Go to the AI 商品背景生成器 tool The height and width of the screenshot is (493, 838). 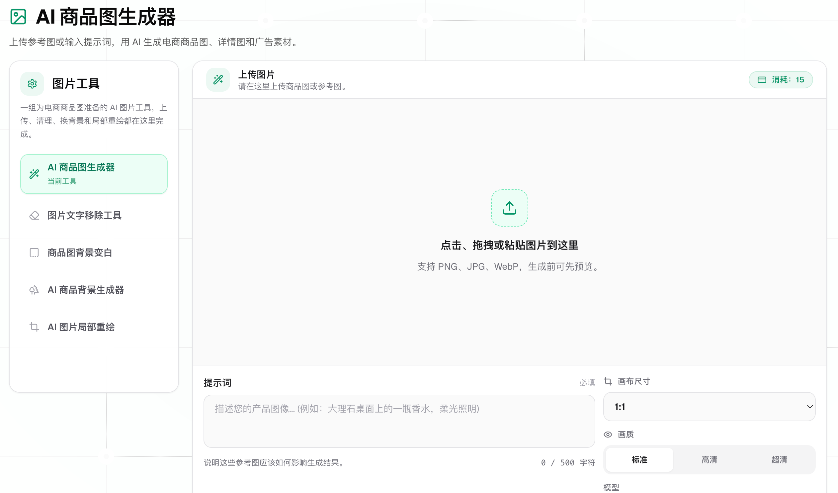click(x=94, y=290)
